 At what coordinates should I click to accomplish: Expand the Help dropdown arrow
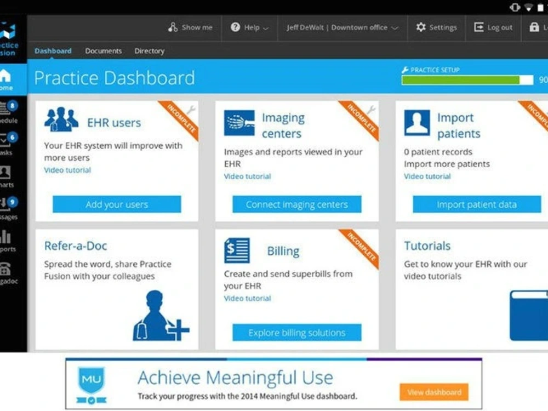[x=266, y=28]
